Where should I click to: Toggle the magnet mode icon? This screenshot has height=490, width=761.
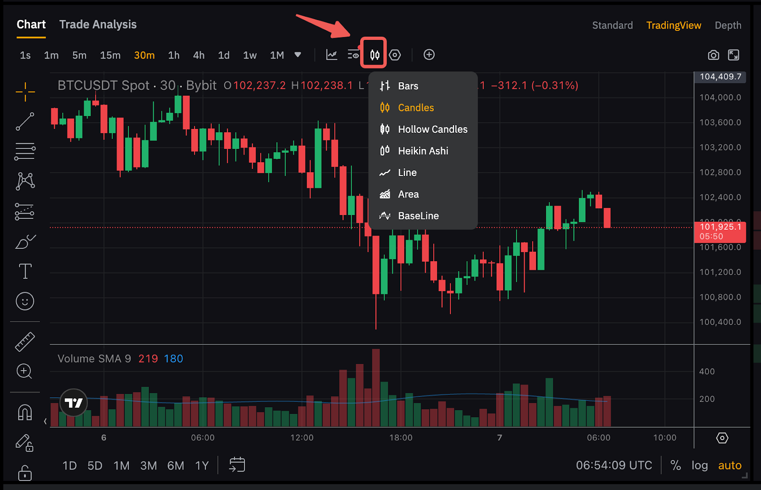[25, 412]
